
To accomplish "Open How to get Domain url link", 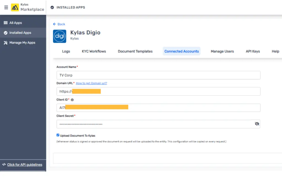I will [91, 83].
